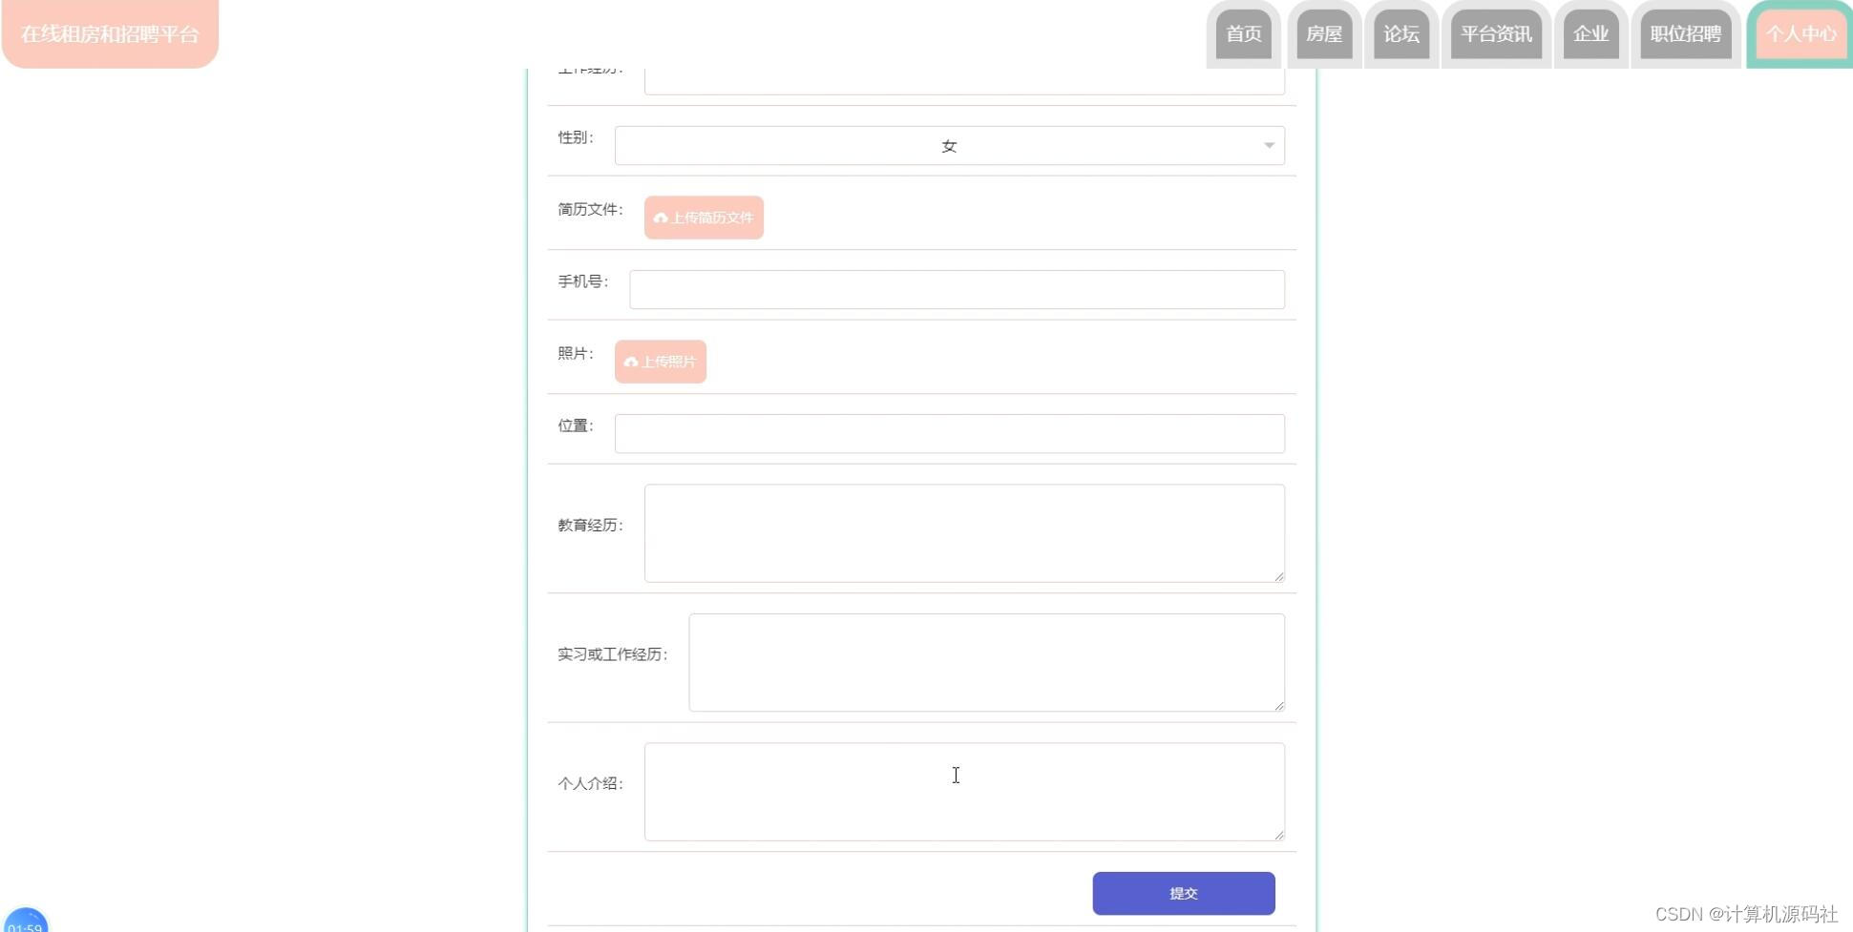The image size is (1853, 932).
Task: Expand the 性别 dropdown
Action: (949, 146)
